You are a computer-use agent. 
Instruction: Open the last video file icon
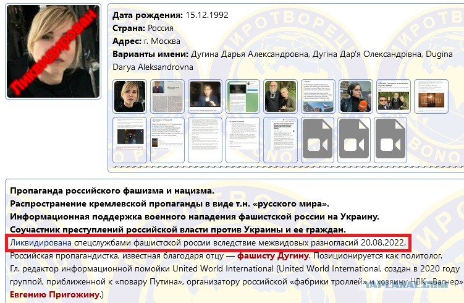click(390, 140)
